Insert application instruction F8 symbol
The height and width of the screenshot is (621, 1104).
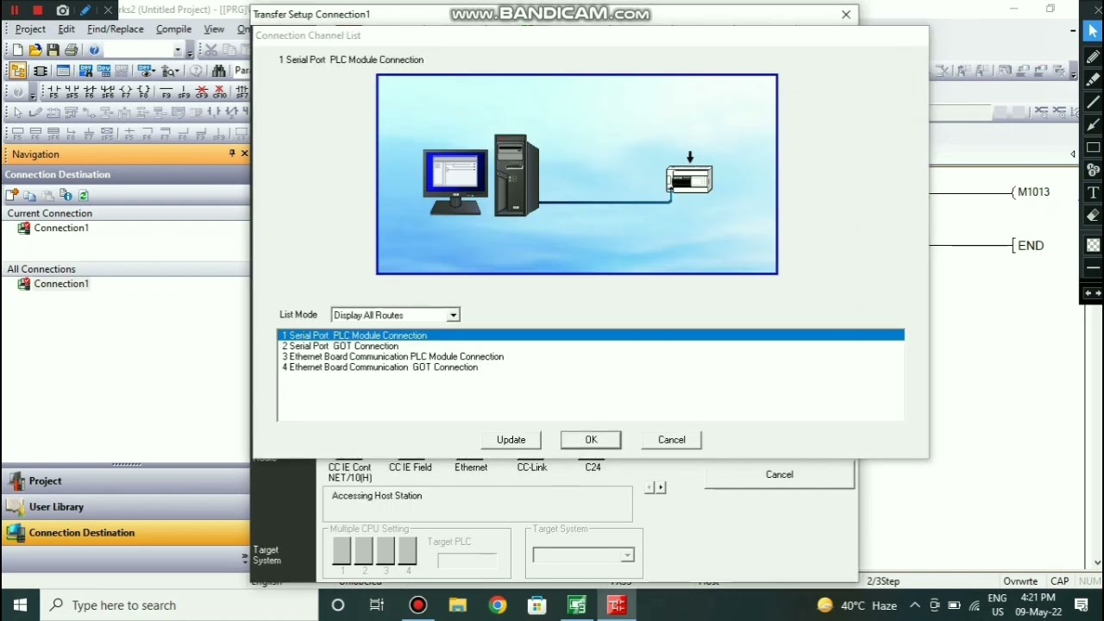144,91
